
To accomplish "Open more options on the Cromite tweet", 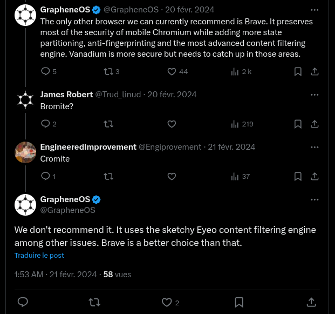I will [315, 147].
